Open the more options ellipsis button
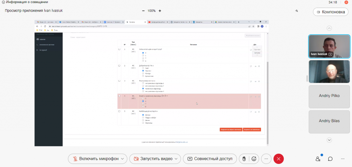 [x=266, y=159]
